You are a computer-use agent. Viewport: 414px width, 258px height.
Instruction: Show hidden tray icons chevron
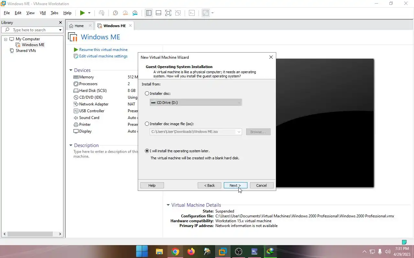click(x=364, y=252)
